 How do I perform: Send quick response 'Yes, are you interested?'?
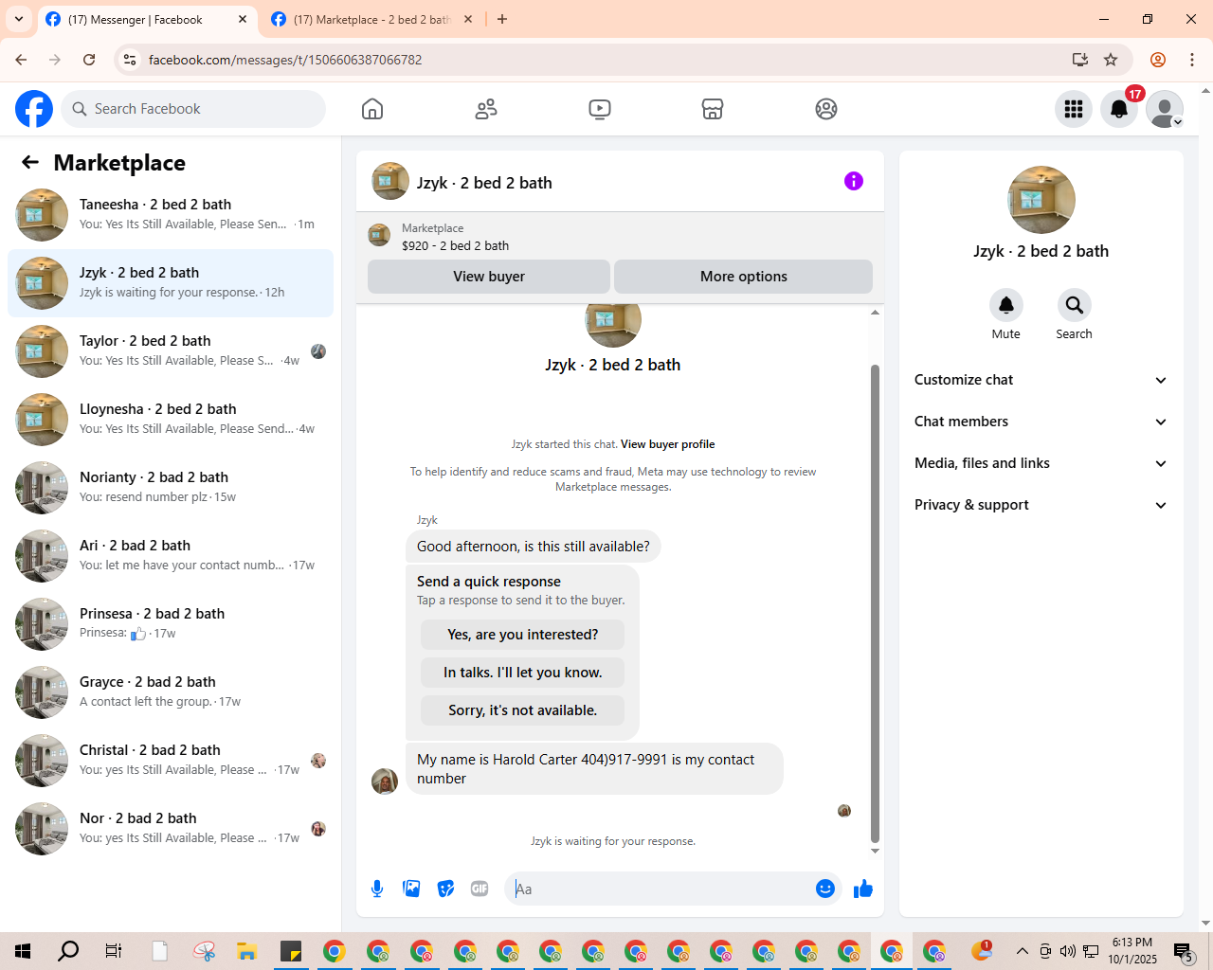[x=523, y=635]
